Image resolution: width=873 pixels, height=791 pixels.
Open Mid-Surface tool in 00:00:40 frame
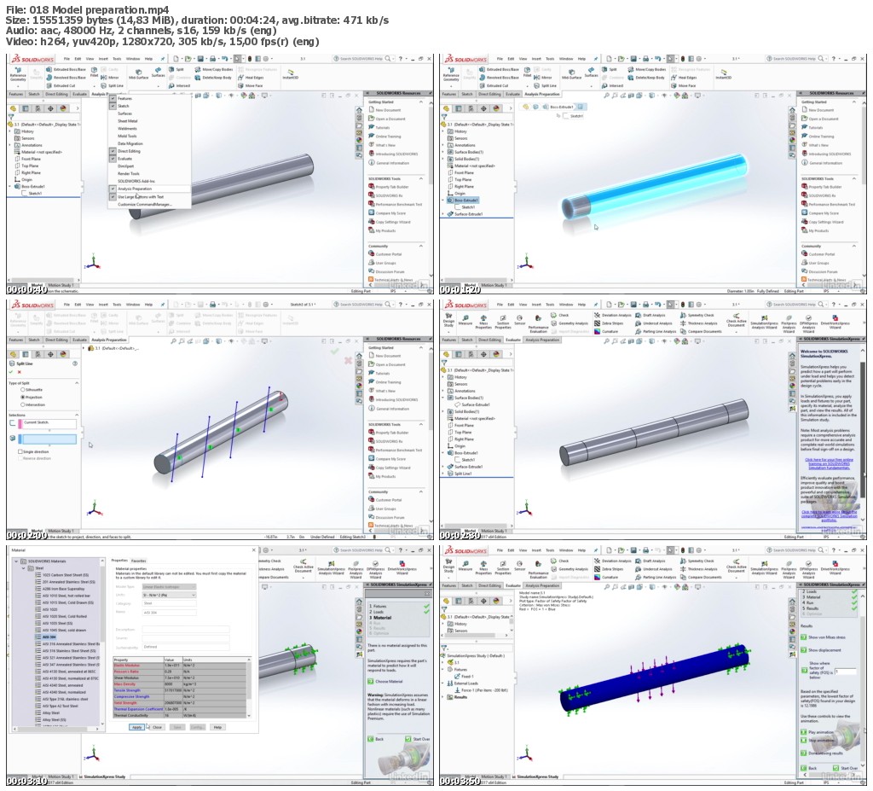pyautogui.click(x=139, y=73)
